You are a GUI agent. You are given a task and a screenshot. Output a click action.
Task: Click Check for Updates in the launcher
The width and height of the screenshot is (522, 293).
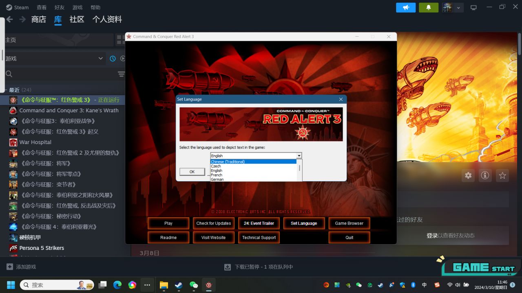[x=214, y=223]
